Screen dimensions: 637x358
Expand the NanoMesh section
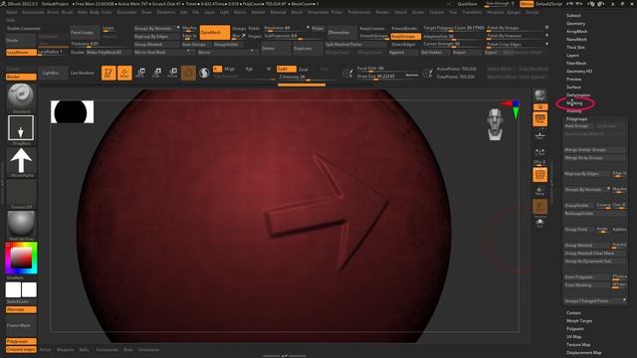[x=576, y=40]
